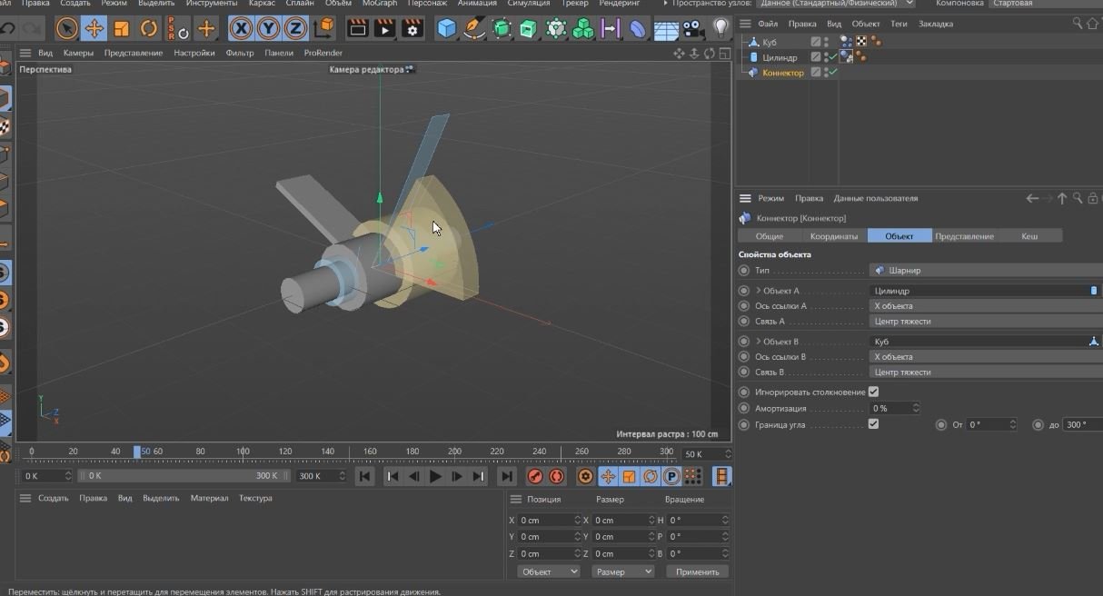The width and height of the screenshot is (1103, 596).
Task: Open the Симуляция menu in the main menu bar
Action: 528,4
